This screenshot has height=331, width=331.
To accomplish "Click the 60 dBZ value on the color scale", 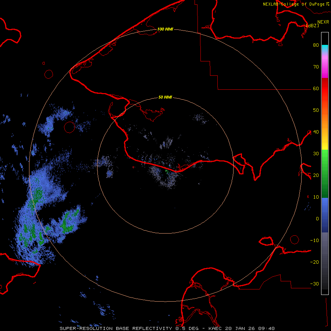I will pyautogui.click(x=316, y=89).
